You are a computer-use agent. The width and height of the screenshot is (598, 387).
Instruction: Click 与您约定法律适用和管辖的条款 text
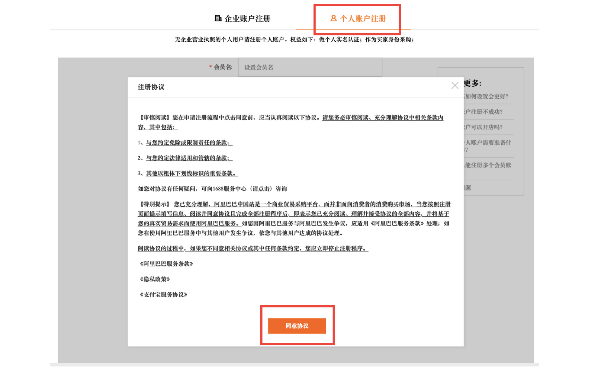[x=189, y=158]
